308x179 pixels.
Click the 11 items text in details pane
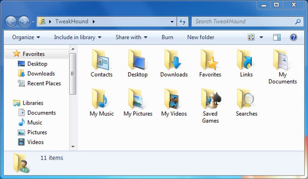(x=52, y=158)
